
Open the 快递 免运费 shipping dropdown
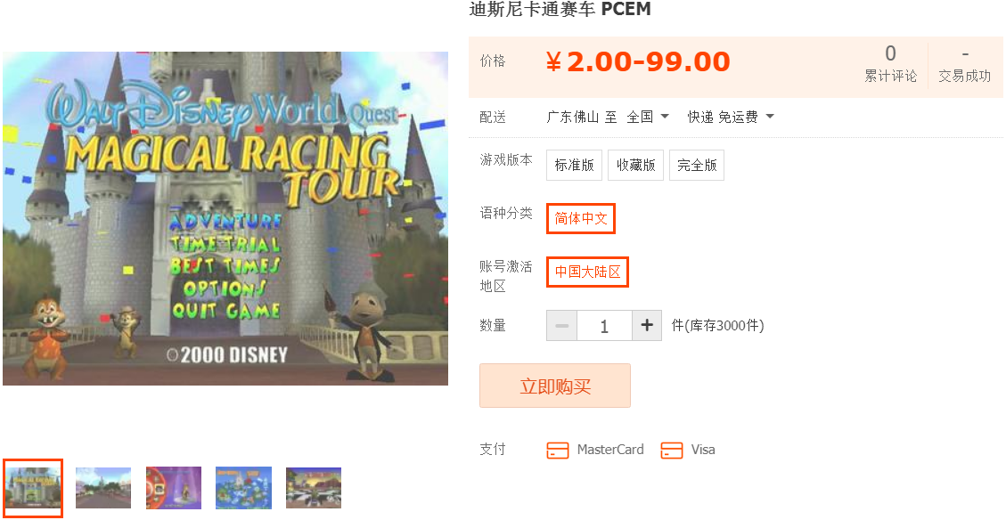pos(731,117)
